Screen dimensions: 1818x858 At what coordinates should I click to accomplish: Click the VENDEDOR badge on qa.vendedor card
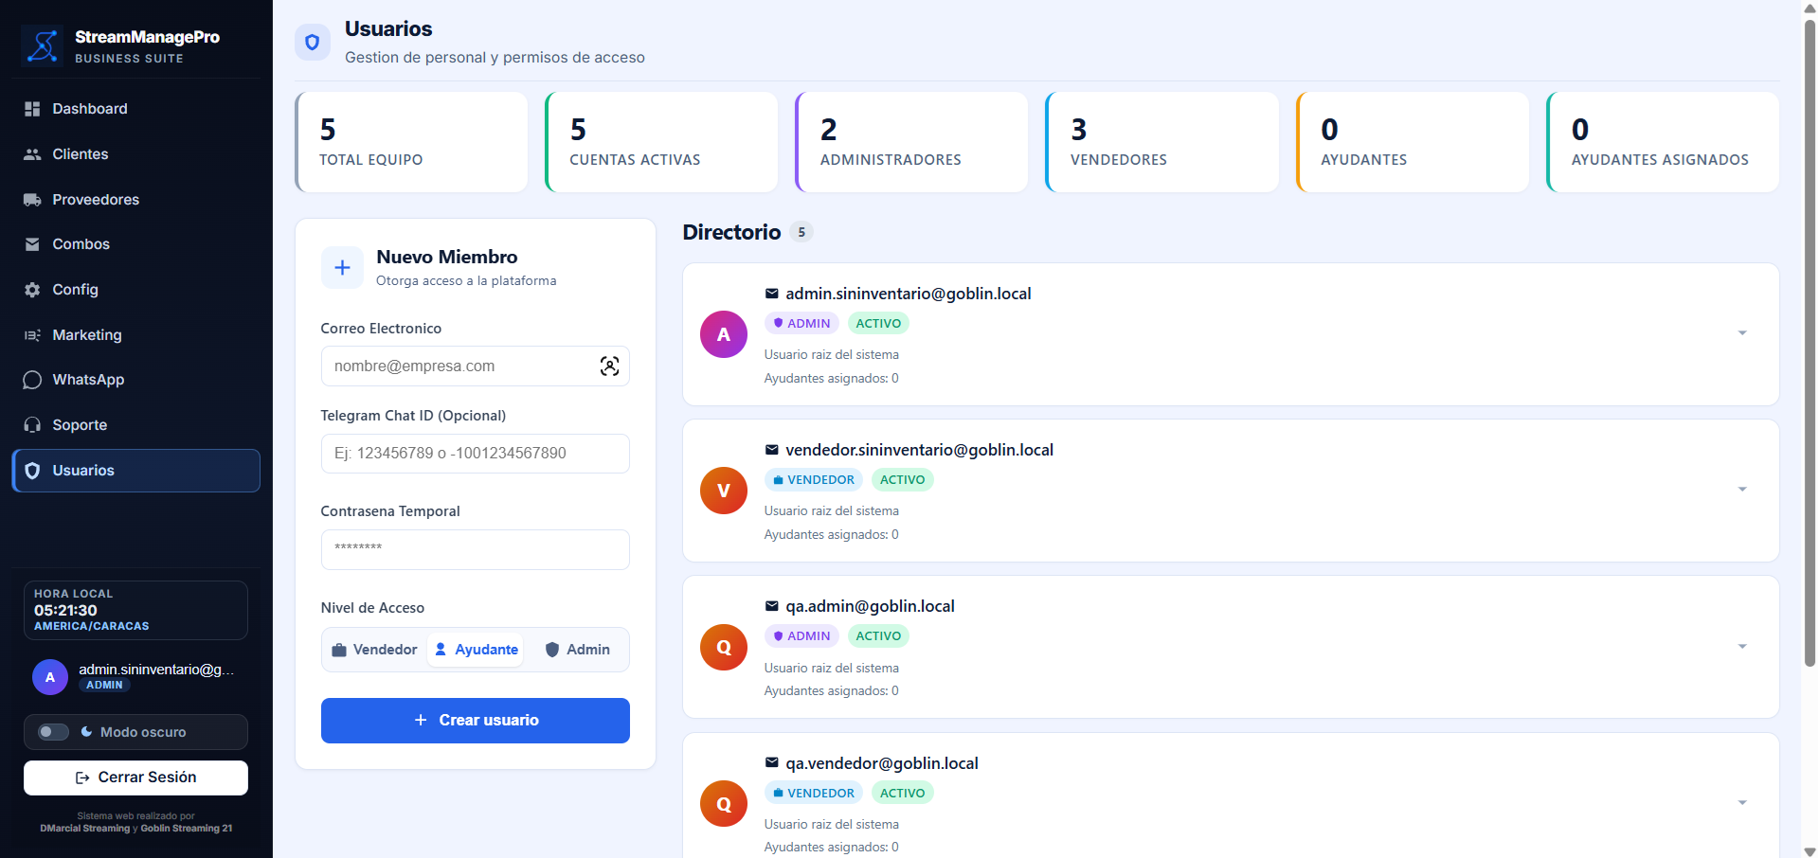click(x=814, y=794)
